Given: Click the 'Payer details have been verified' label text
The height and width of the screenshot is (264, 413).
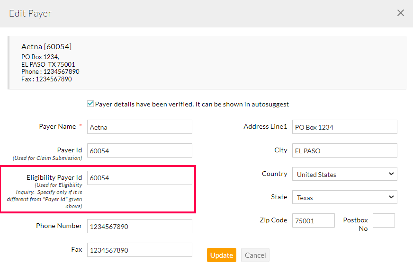Looking at the screenshot, I should 191,104.
